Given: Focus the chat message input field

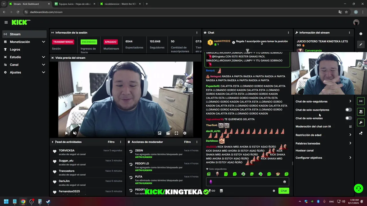Looking at the screenshot, I should (x=247, y=182).
